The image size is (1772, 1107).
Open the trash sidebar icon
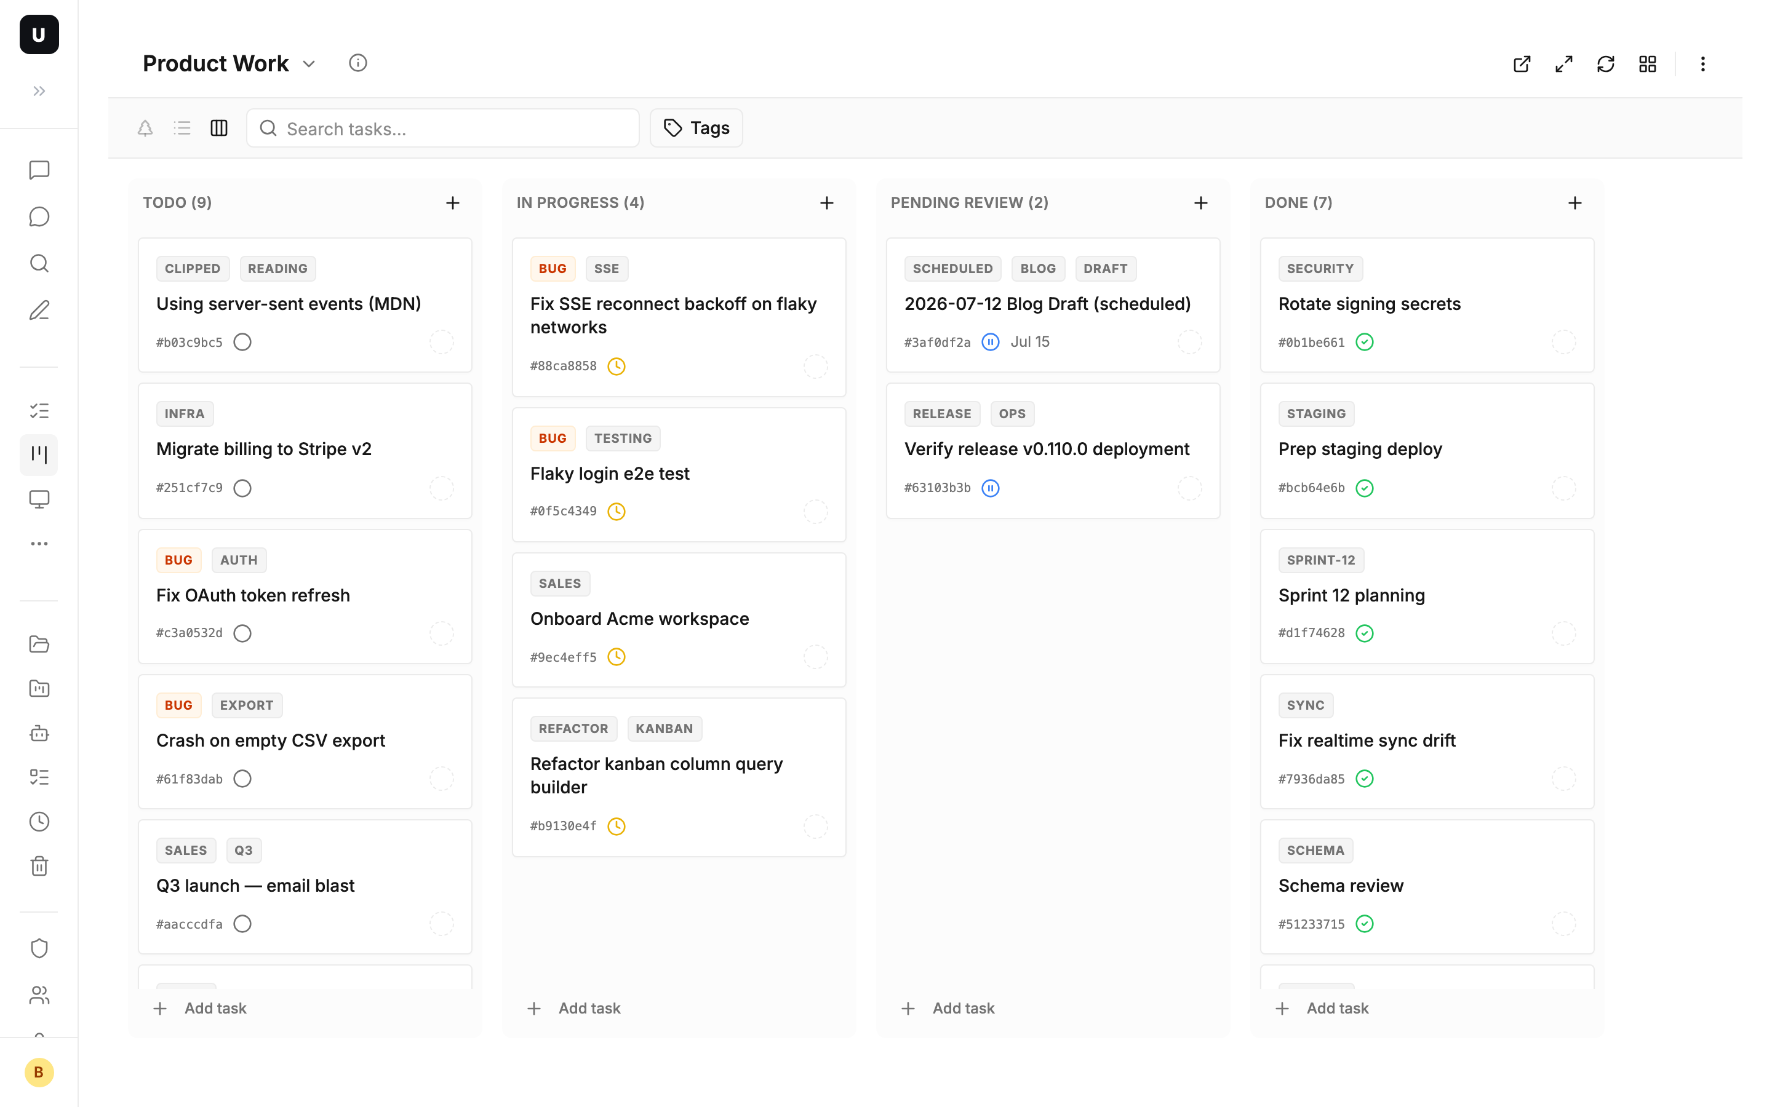(x=39, y=866)
